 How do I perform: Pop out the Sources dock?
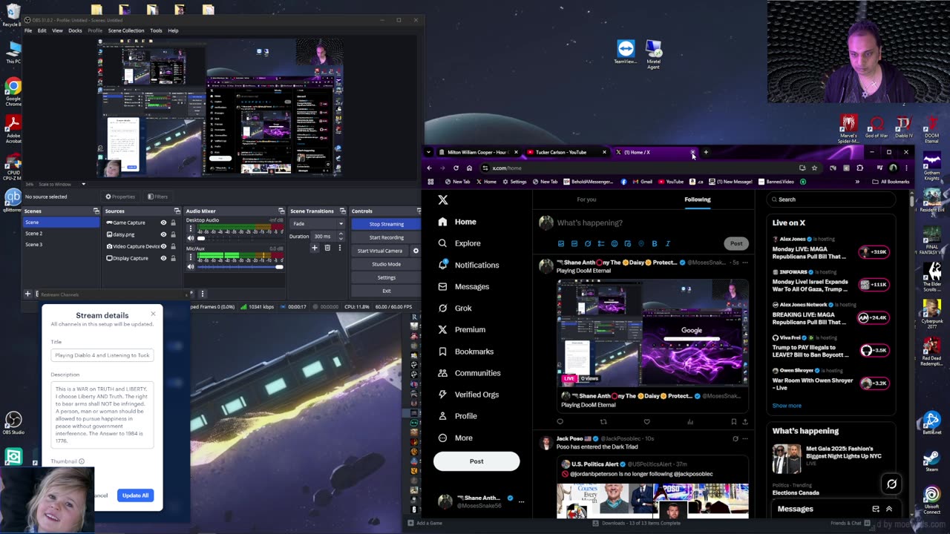tap(177, 211)
